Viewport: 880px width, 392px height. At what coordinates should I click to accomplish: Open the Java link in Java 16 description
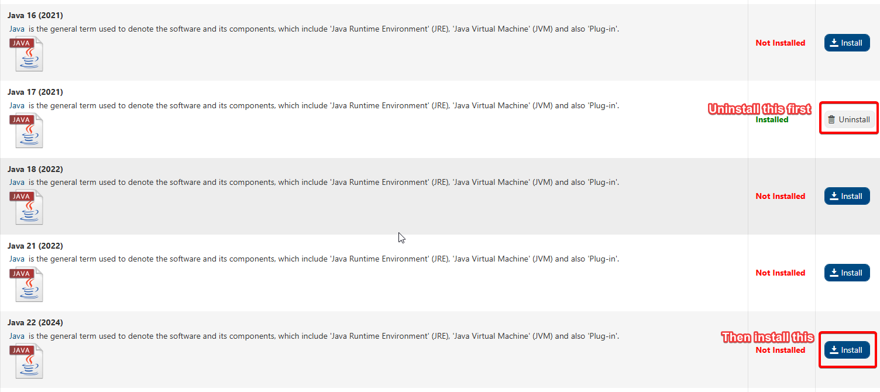[17, 29]
